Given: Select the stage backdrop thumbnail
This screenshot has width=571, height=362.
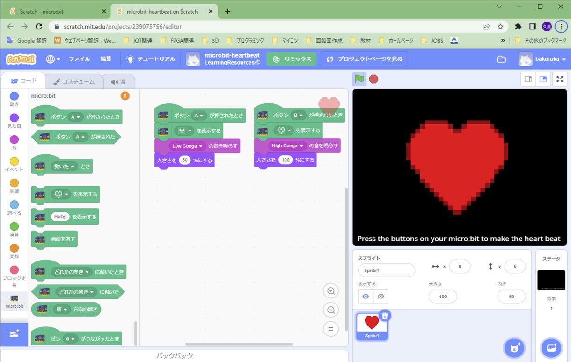Looking at the screenshot, I should point(551,280).
